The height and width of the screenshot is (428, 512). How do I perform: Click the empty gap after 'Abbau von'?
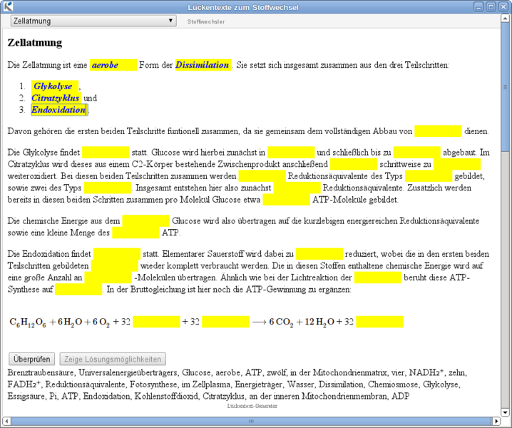coord(439,131)
